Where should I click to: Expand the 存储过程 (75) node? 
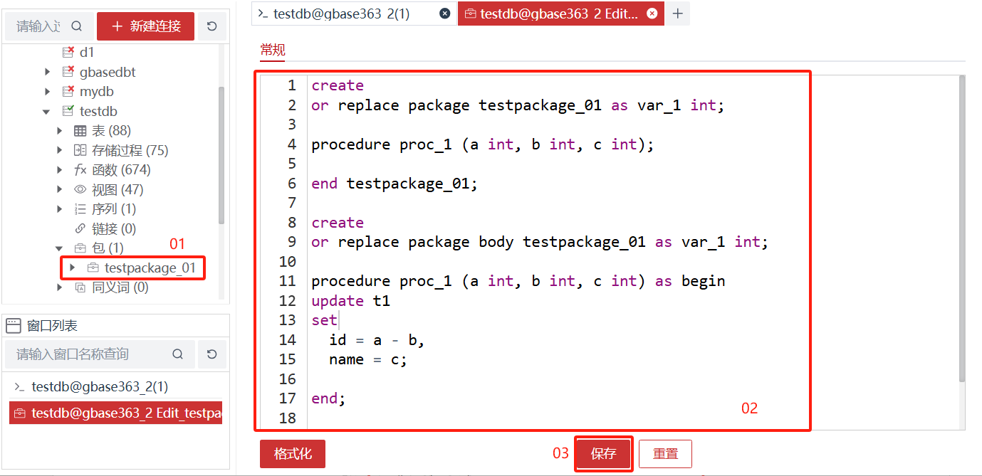(x=60, y=151)
